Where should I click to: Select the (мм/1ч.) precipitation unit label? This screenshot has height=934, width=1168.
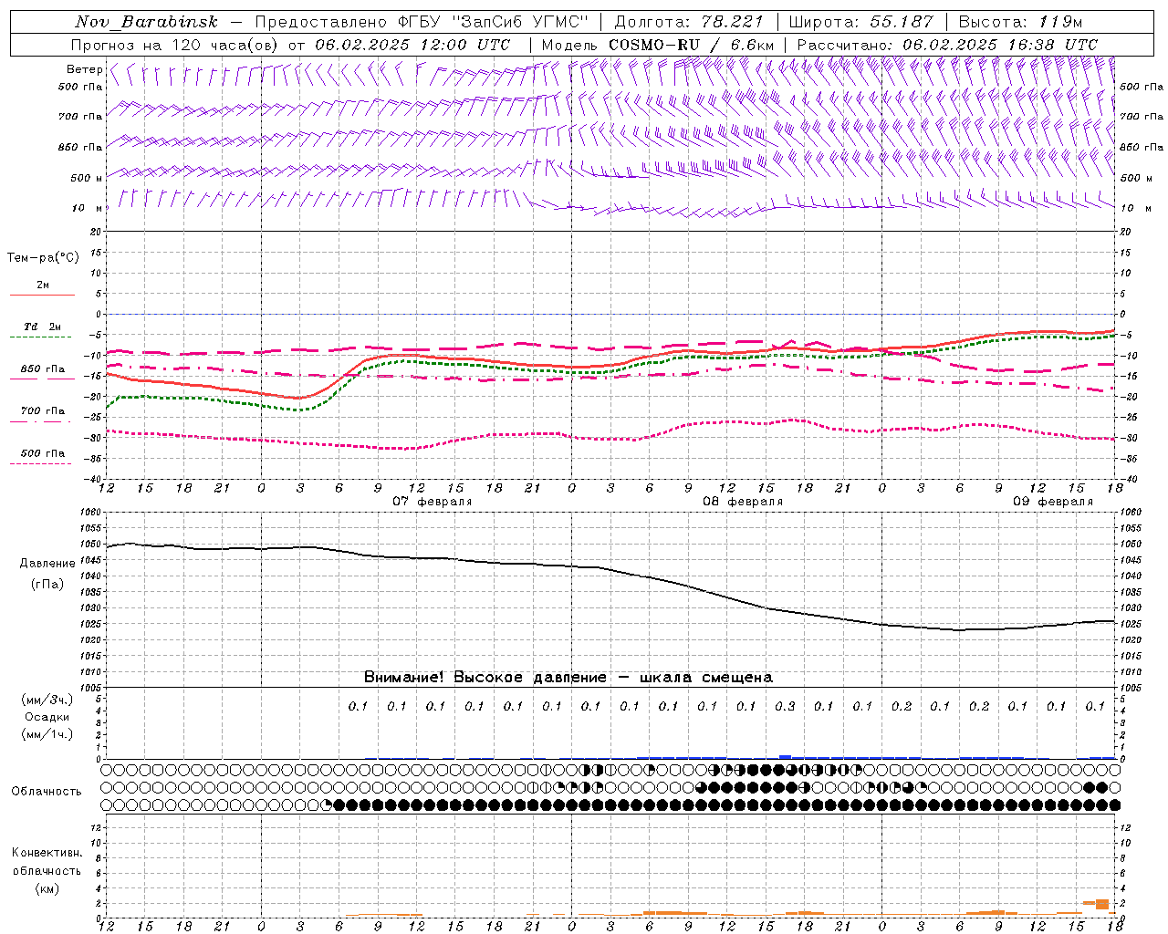click(47, 734)
